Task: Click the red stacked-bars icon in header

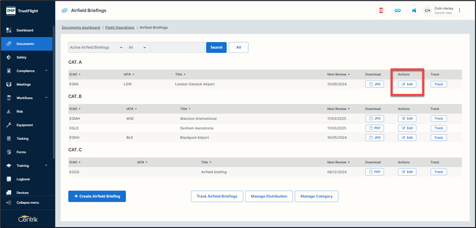Action: pyautogui.click(x=382, y=10)
